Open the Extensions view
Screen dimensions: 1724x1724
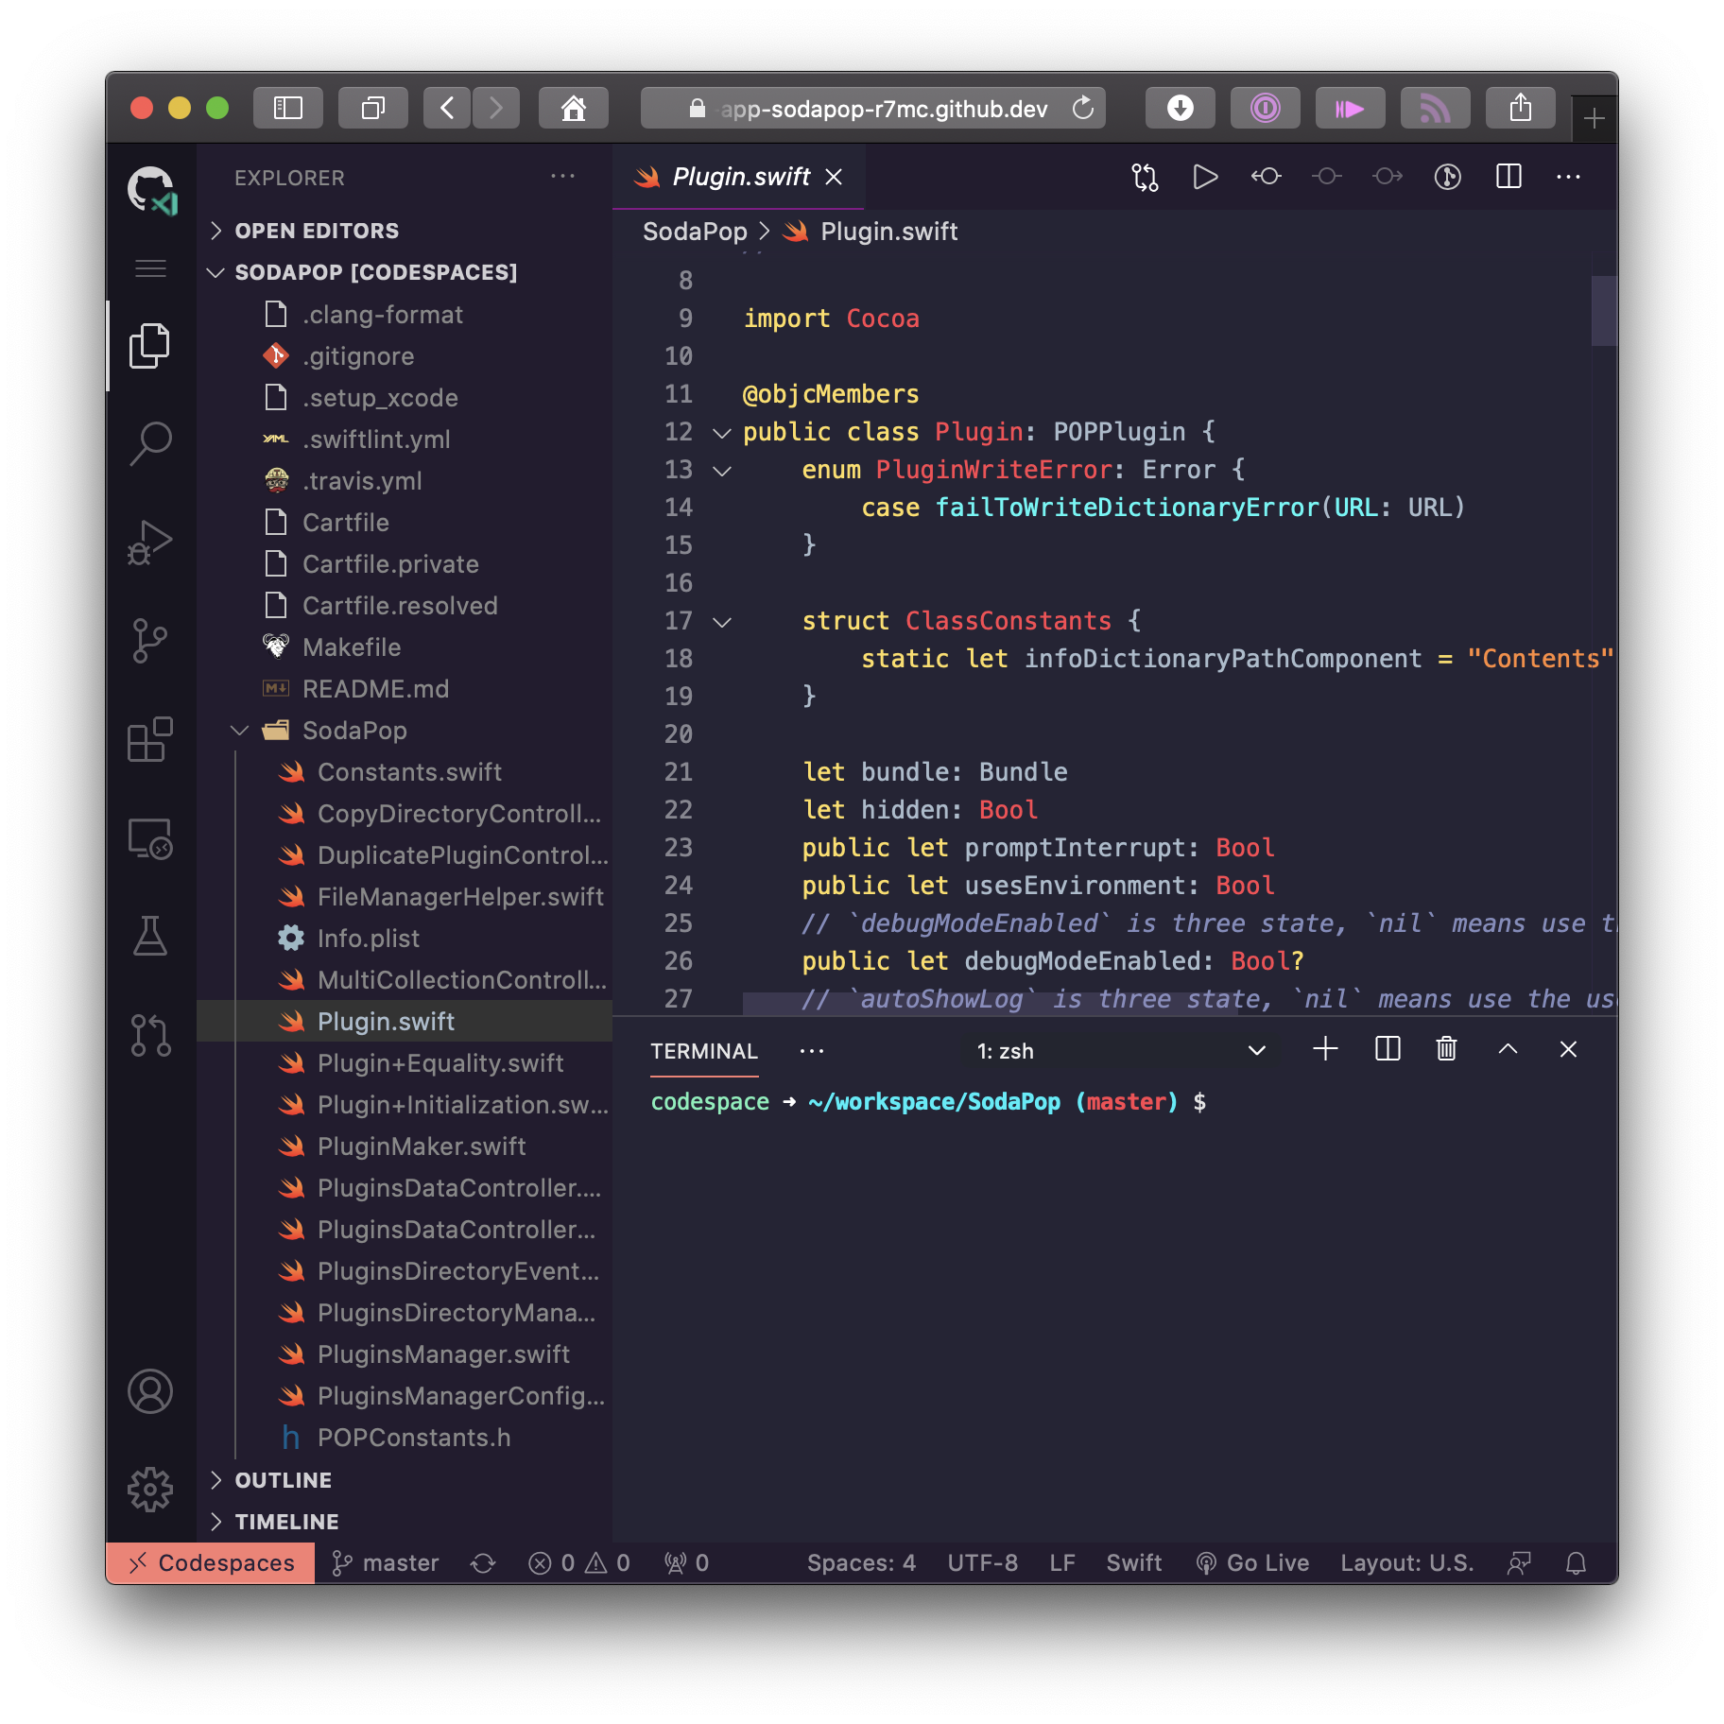pos(150,739)
